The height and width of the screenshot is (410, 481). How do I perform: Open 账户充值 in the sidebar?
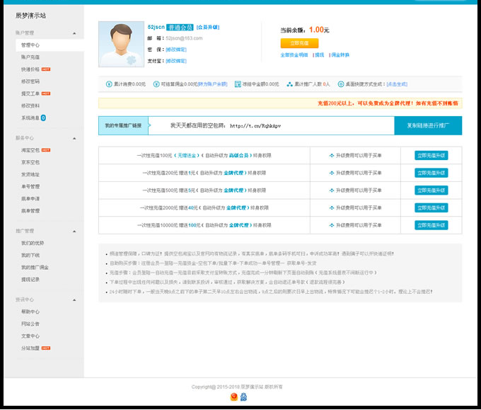click(x=30, y=57)
